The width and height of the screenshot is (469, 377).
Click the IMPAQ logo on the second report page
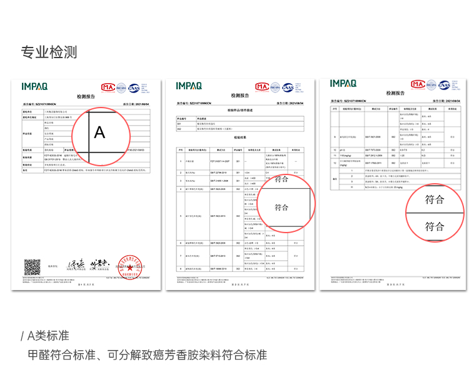[189, 86]
